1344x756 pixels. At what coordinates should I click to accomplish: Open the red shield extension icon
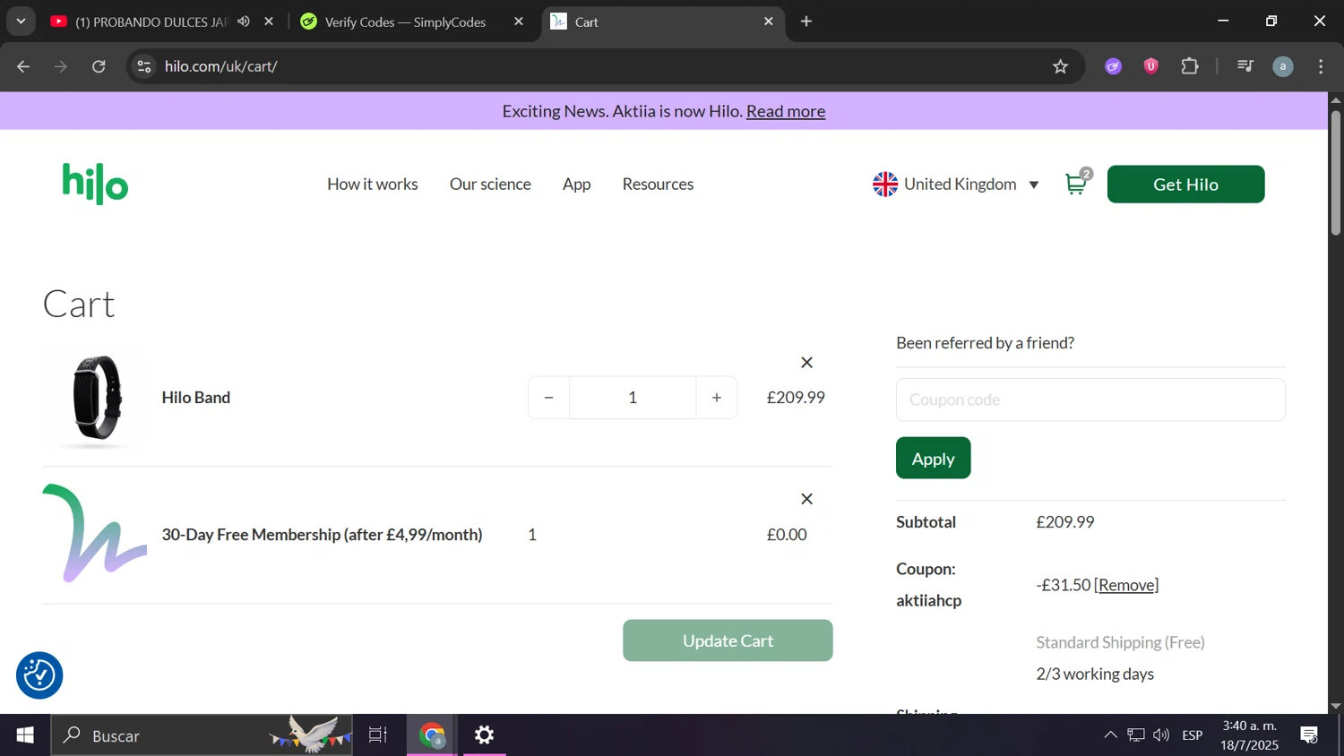(1151, 66)
